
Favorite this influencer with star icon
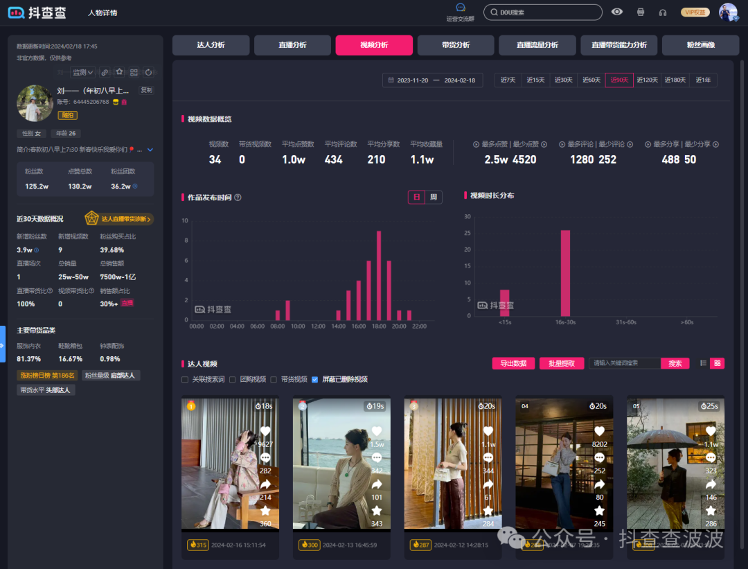[x=119, y=71]
